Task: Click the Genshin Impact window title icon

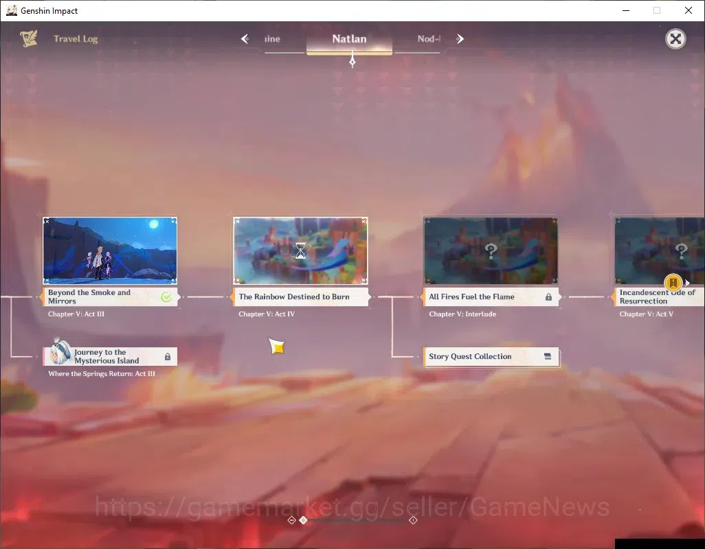Action: pos(12,10)
